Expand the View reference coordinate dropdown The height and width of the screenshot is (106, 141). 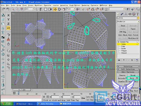click(x=71, y=9)
